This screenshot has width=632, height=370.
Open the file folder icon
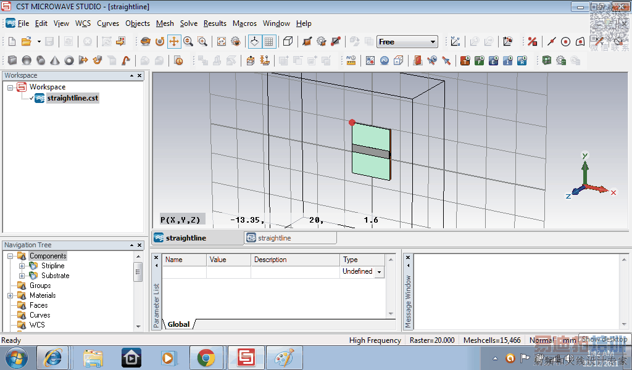27,42
